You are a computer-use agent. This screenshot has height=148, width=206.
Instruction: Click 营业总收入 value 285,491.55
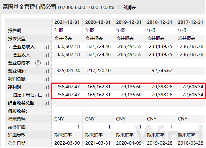pyautogui.click(x=130, y=47)
